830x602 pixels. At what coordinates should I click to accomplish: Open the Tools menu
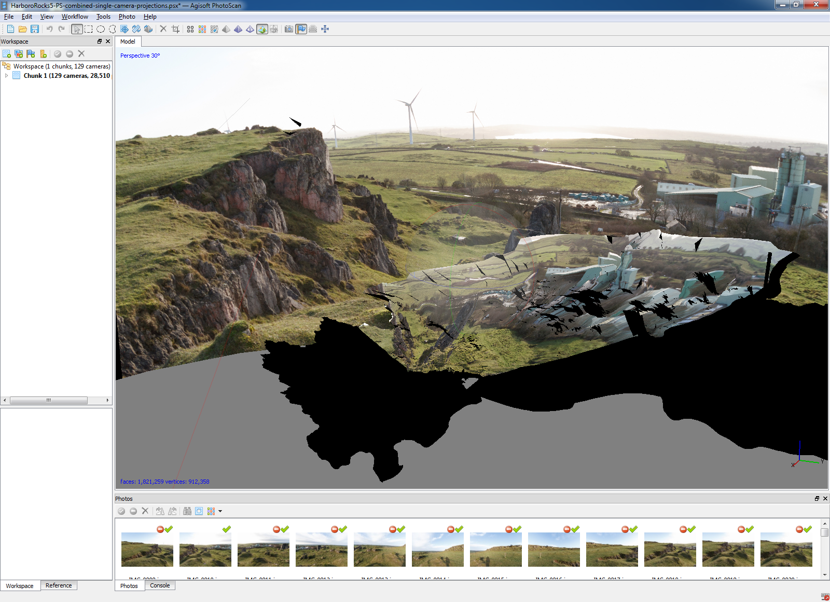pos(103,17)
